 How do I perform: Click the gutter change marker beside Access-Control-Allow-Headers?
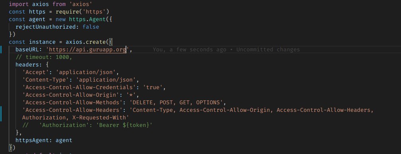pos(1,114)
